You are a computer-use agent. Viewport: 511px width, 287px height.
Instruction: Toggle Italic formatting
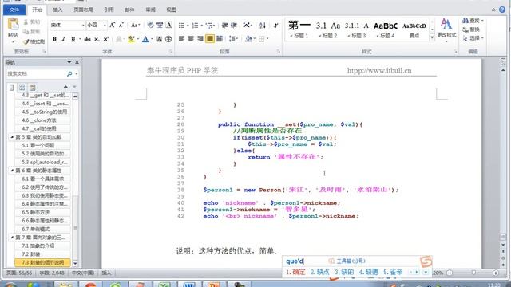point(63,39)
